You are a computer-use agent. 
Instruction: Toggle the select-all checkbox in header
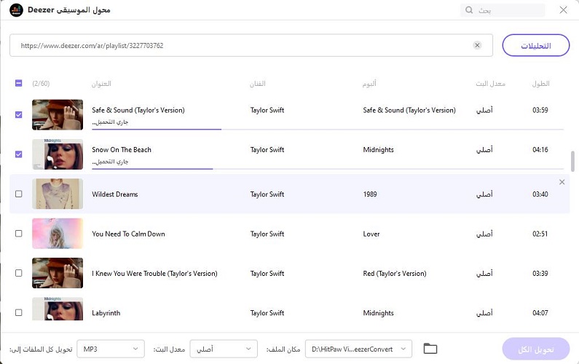tap(18, 83)
